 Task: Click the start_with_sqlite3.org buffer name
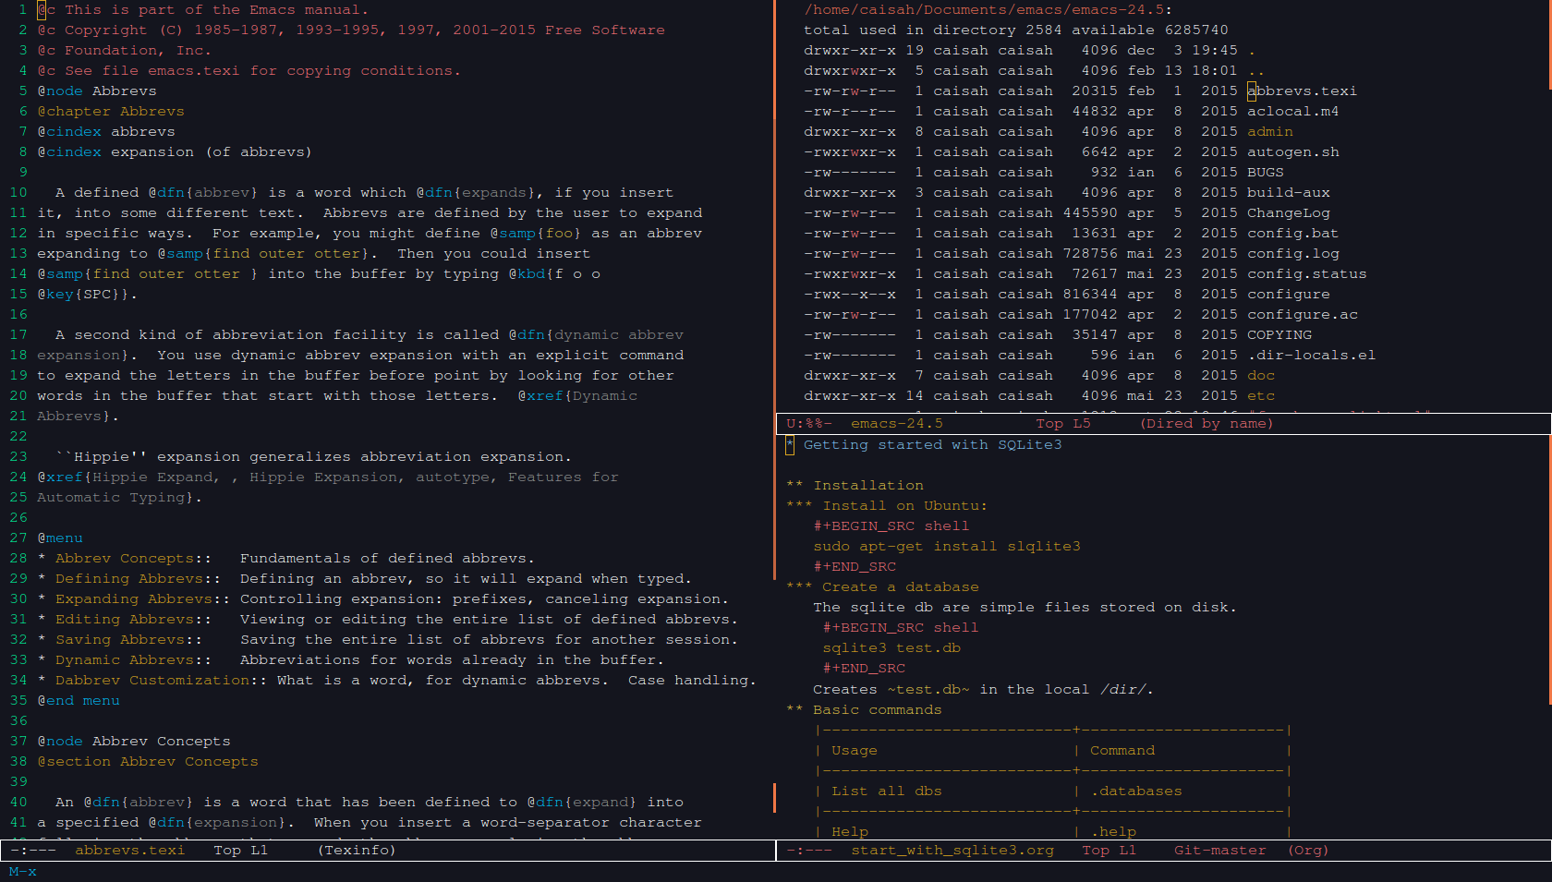[952, 851]
